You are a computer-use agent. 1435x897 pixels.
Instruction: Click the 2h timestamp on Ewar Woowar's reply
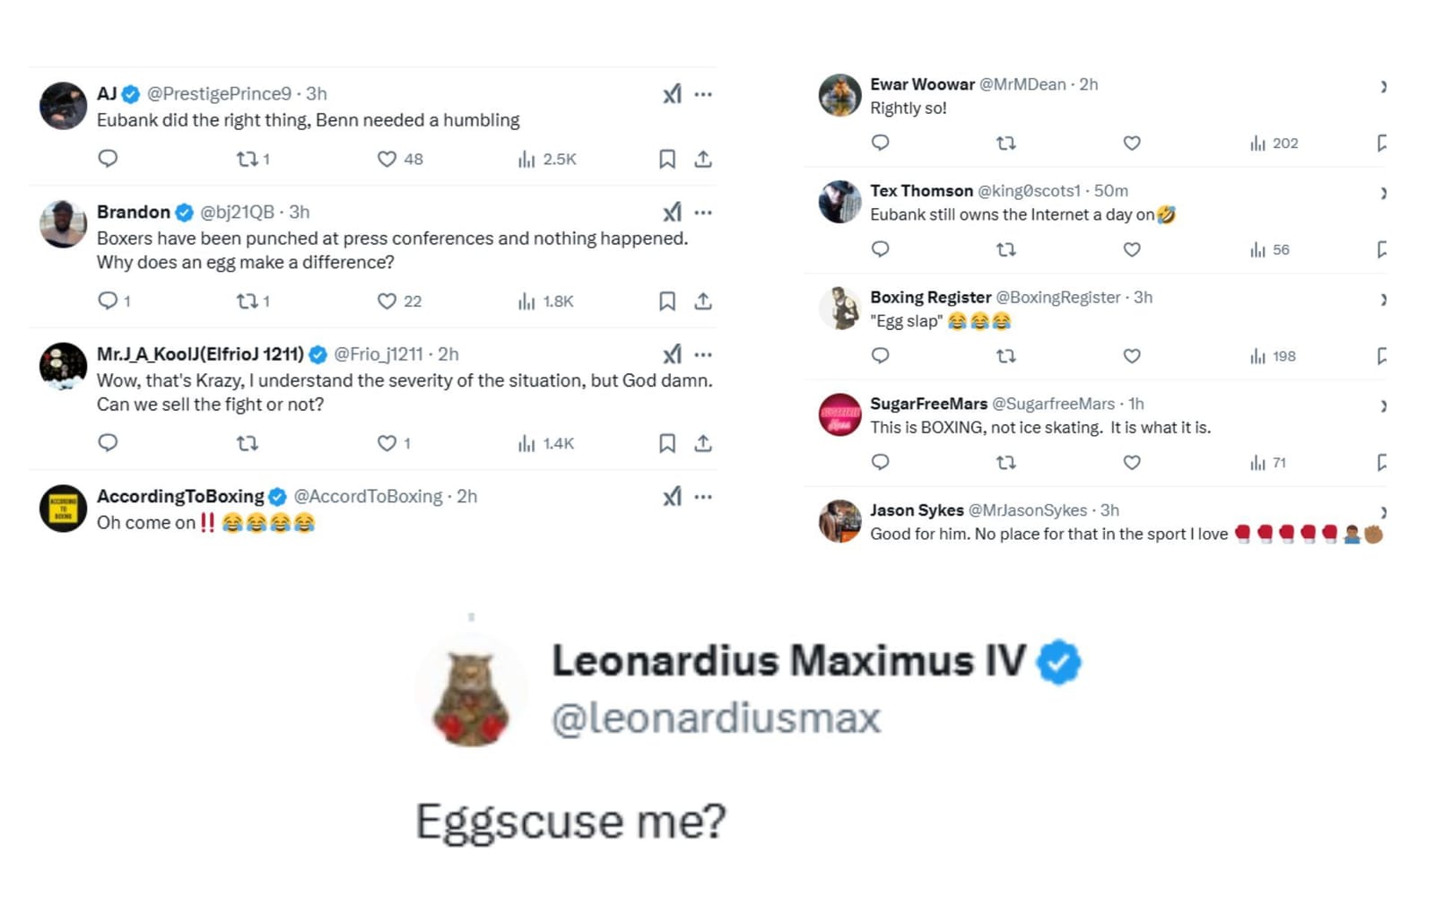click(x=1088, y=83)
